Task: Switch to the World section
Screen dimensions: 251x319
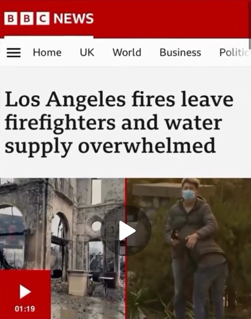Action: click(x=127, y=52)
